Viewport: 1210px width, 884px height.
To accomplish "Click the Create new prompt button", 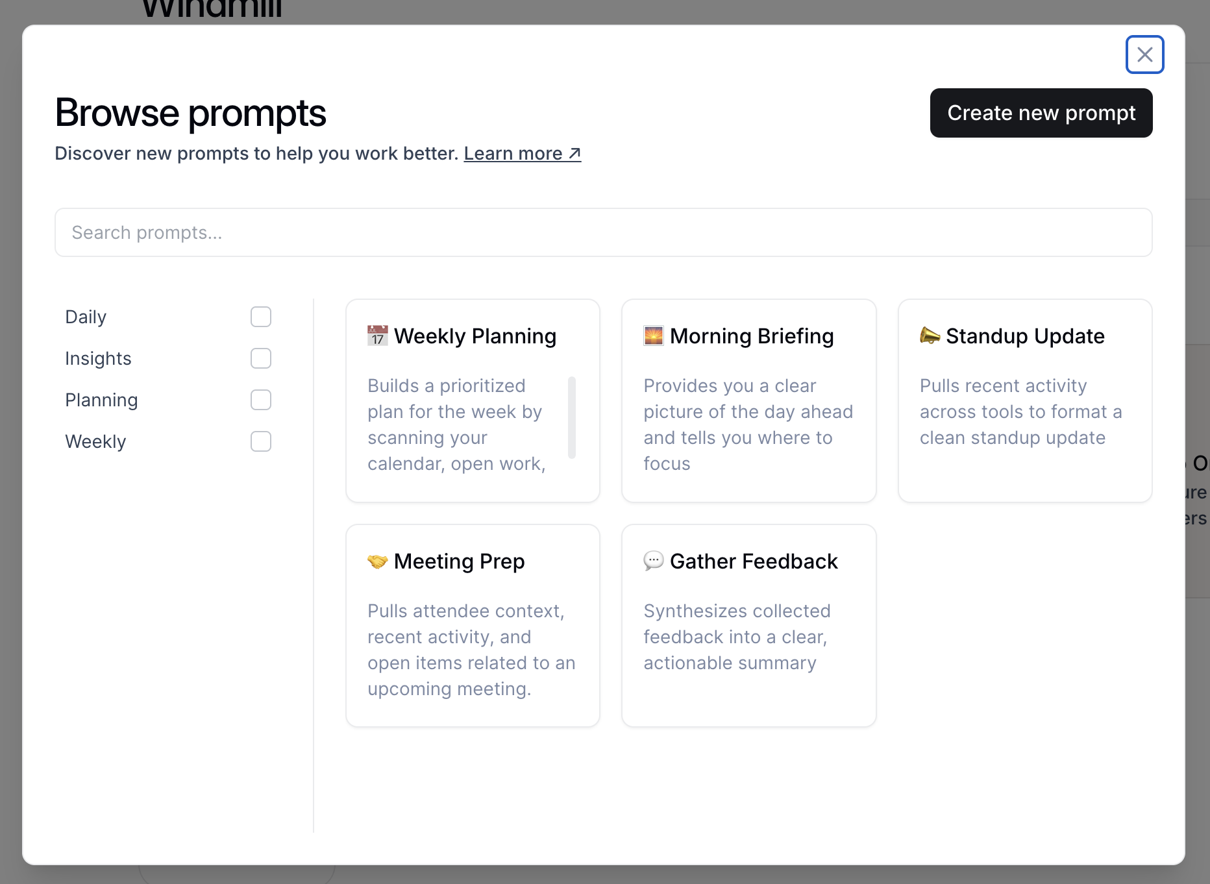I will click(x=1041, y=113).
